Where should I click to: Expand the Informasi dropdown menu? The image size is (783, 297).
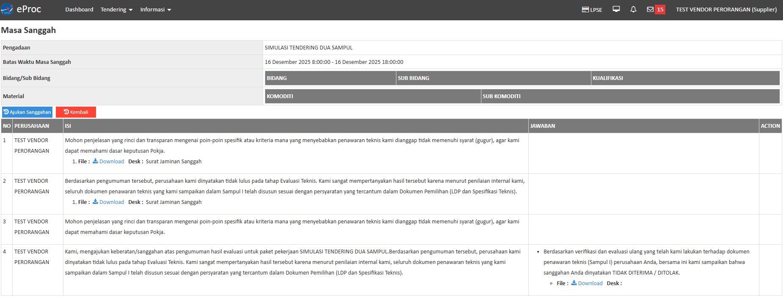click(x=156, y=9)
